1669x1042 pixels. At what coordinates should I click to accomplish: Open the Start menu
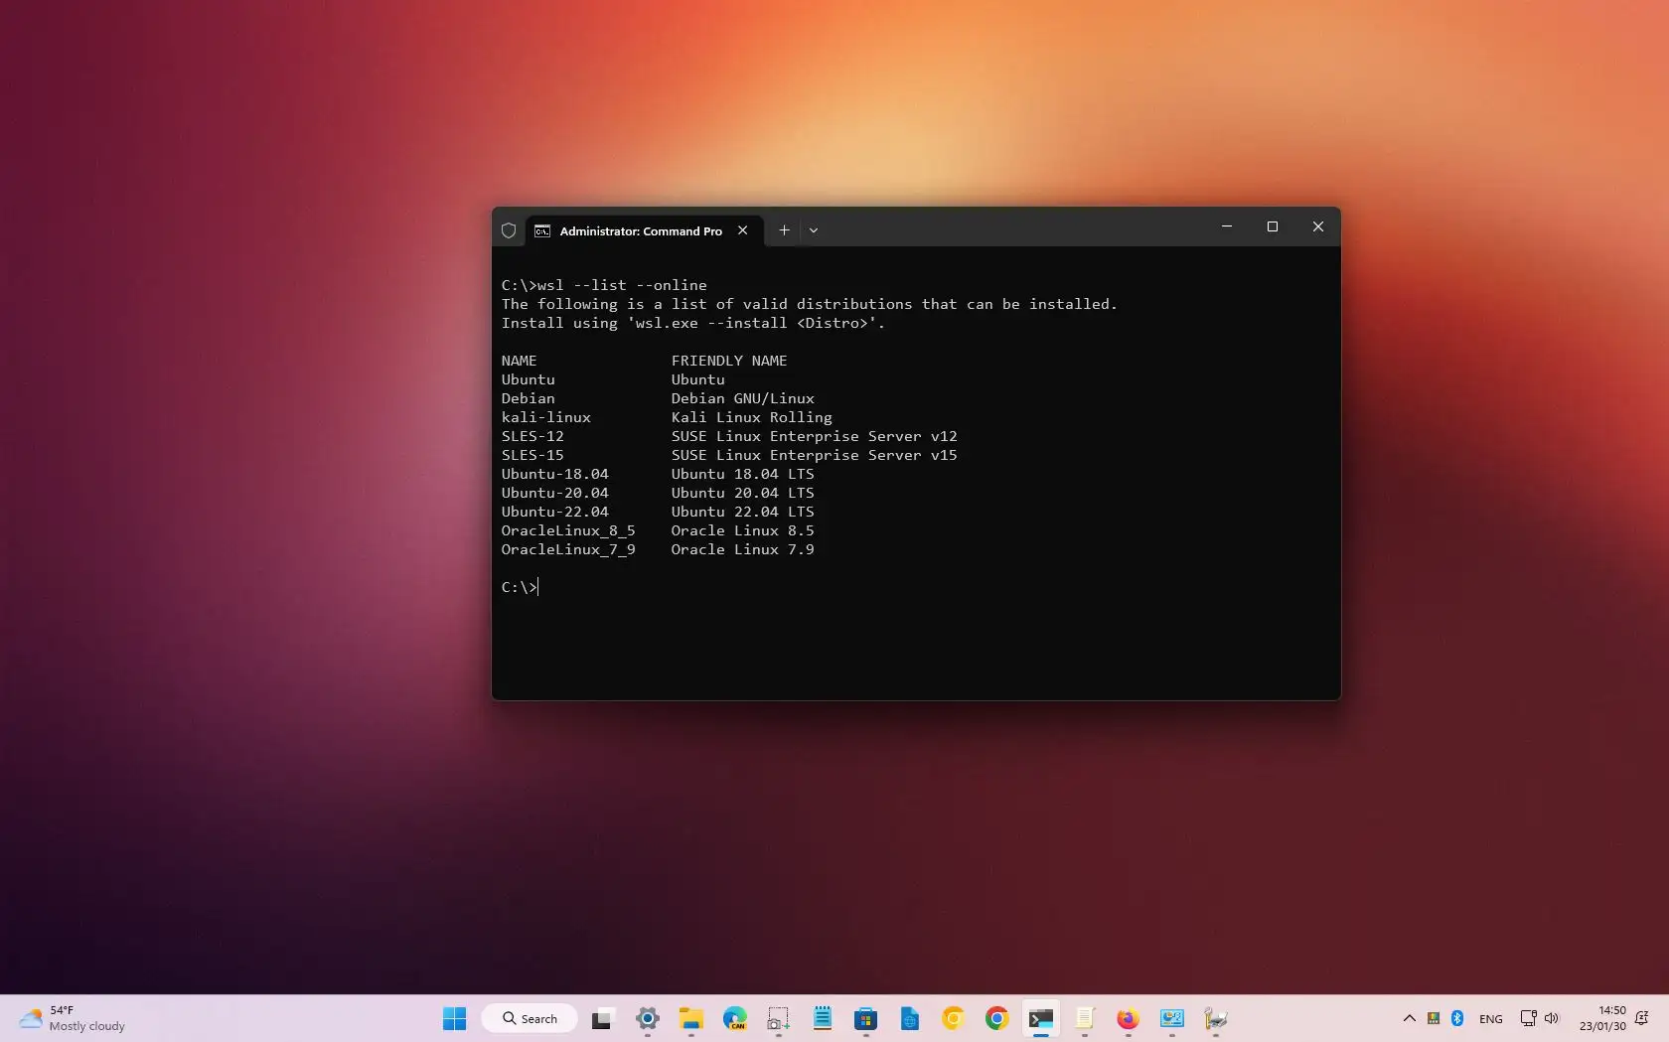click(454, 1019)
